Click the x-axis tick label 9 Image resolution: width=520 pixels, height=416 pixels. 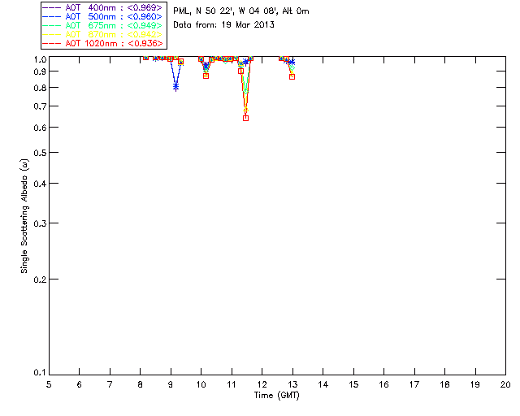pyautogui.click(x=171, y=384)
